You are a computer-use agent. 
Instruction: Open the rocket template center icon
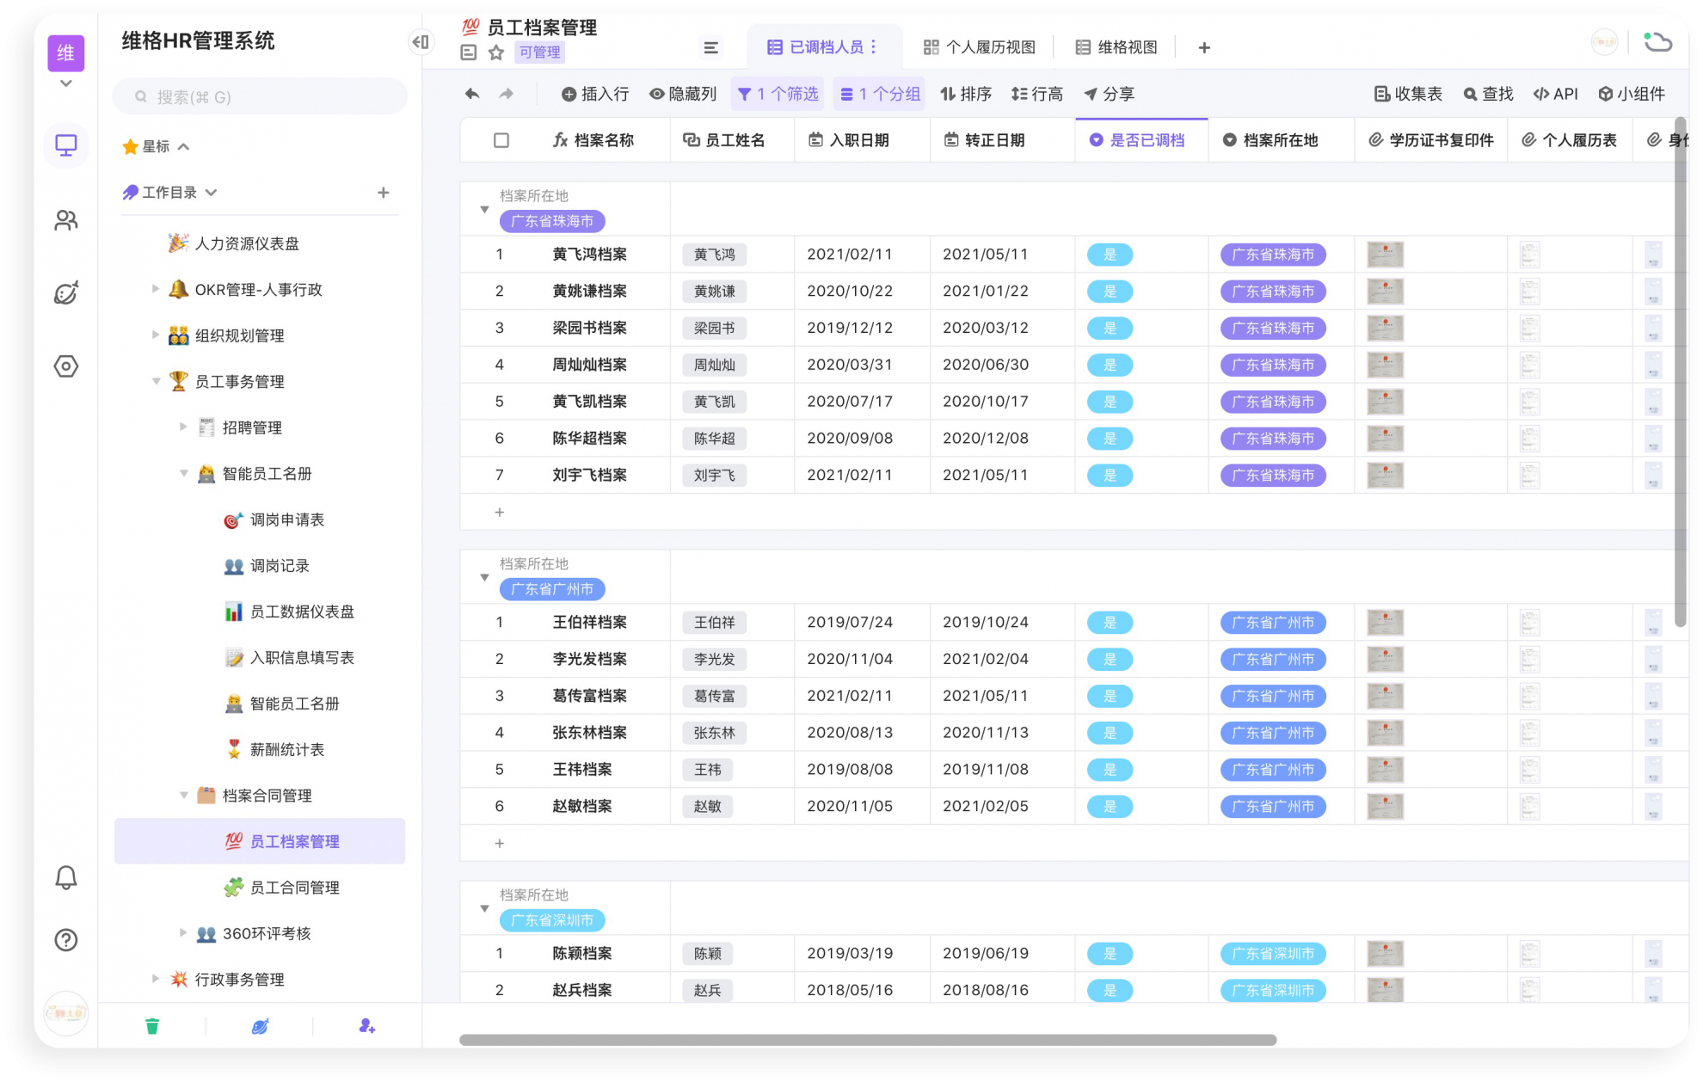66,292
